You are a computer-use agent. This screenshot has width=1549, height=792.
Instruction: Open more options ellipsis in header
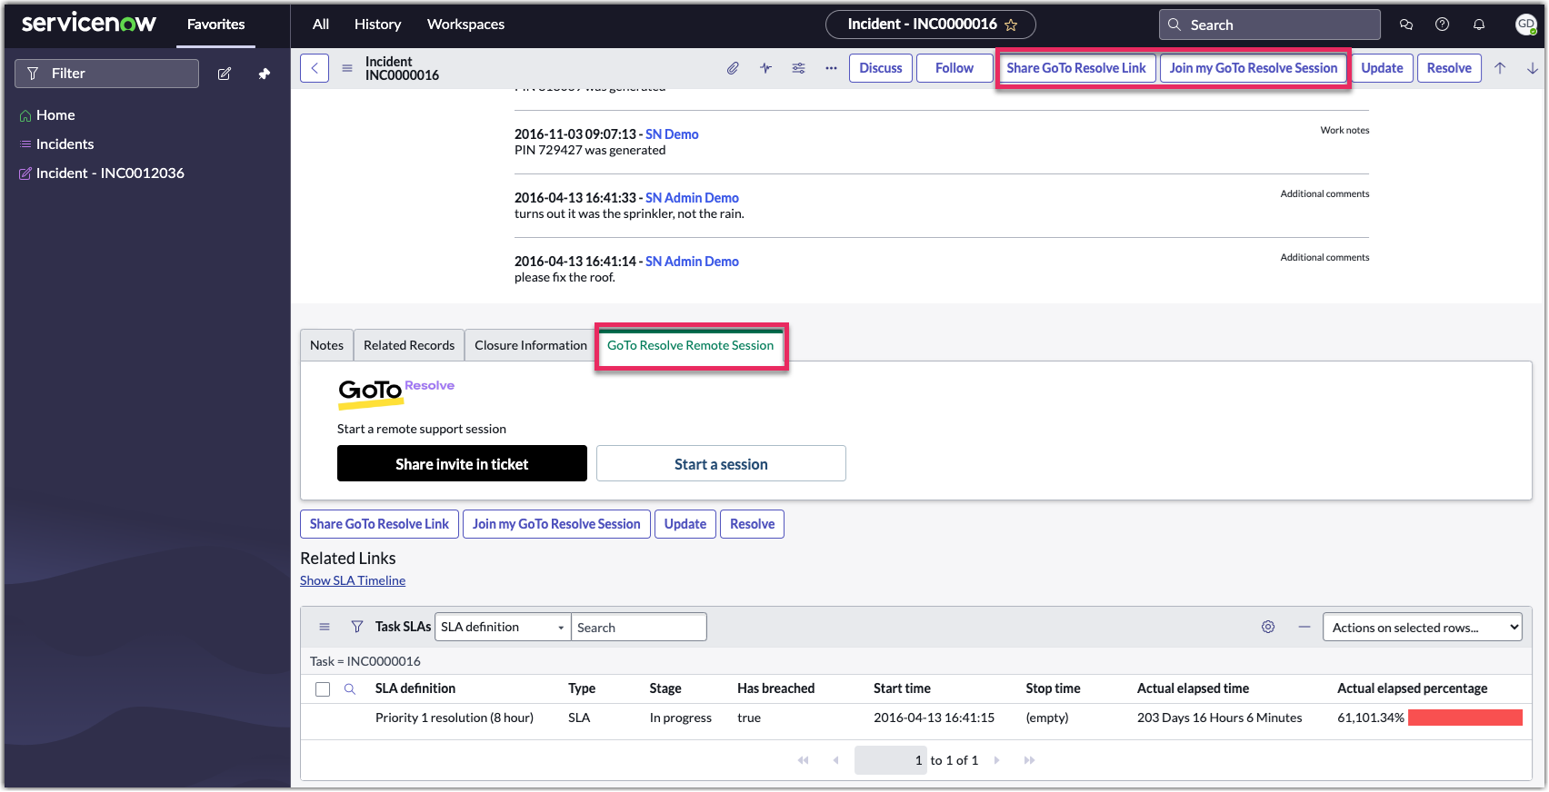tap(831, 68)
